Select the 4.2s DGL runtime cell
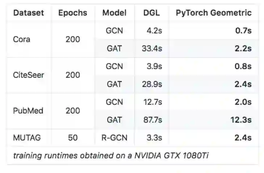This screenshot has width=264, height=173. point(154,31)
